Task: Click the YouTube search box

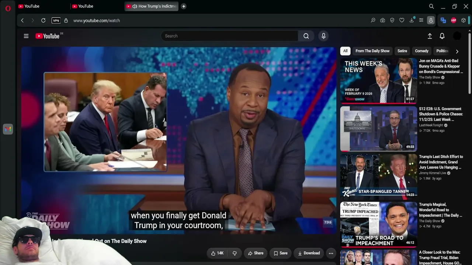Action: [229, 36]
